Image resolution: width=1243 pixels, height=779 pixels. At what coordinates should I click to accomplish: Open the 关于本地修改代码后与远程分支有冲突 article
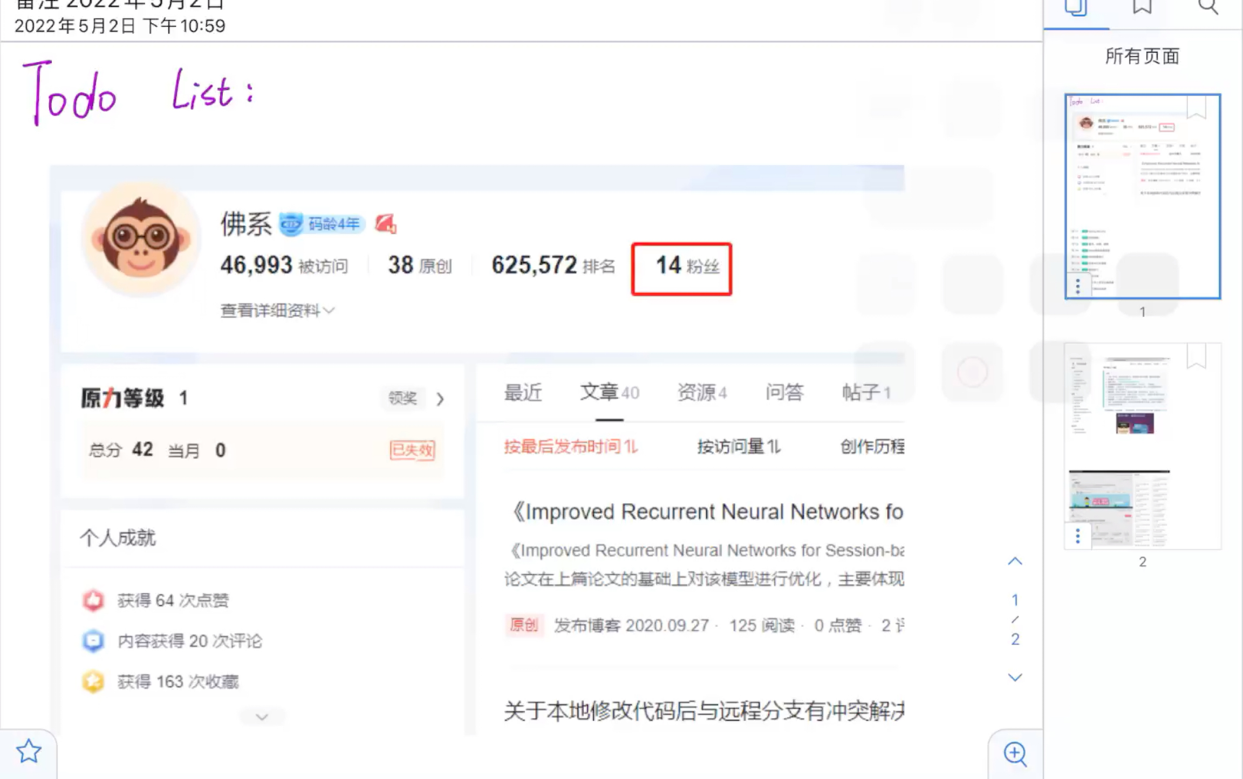click(704, 710)
